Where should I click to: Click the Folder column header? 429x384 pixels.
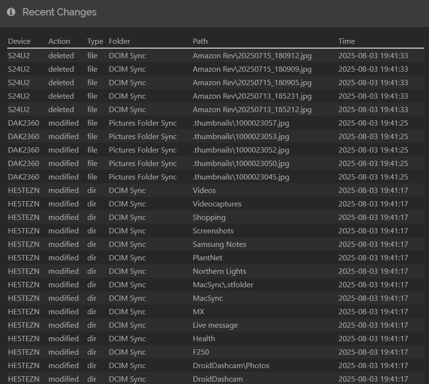[x=119, y=41]
